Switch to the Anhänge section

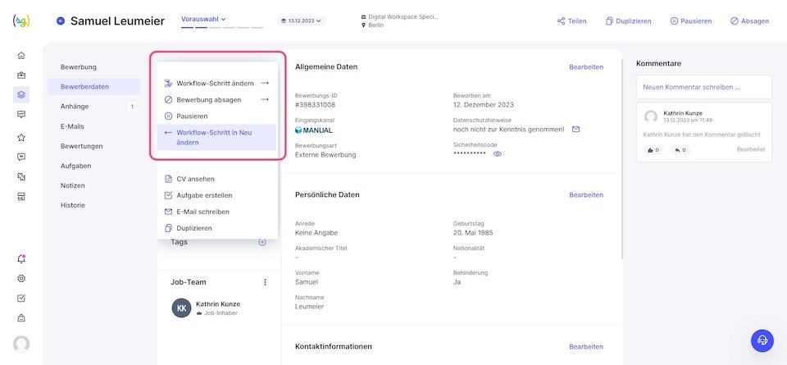tap(75, 107)
